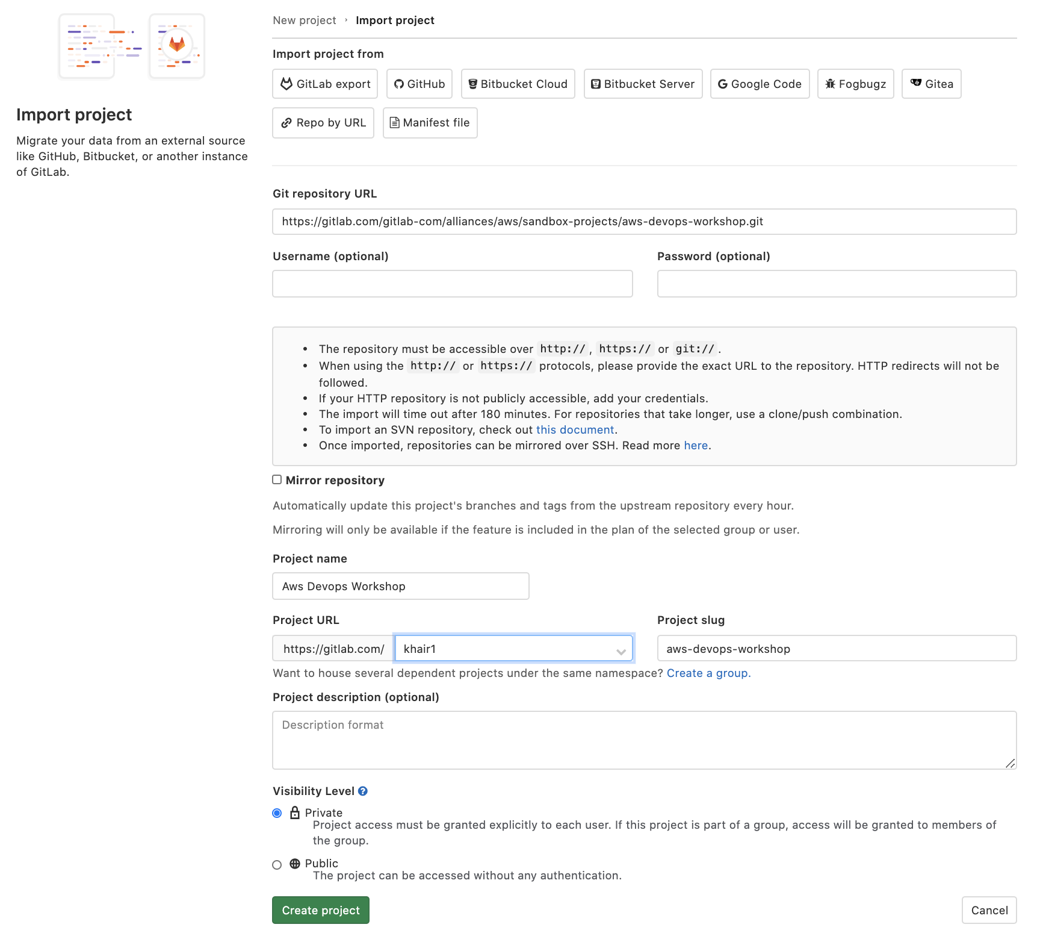Enable the Mirror repository checkbox
The height and width of the screenshot is (942, 1040).
(x=277, y=479)
